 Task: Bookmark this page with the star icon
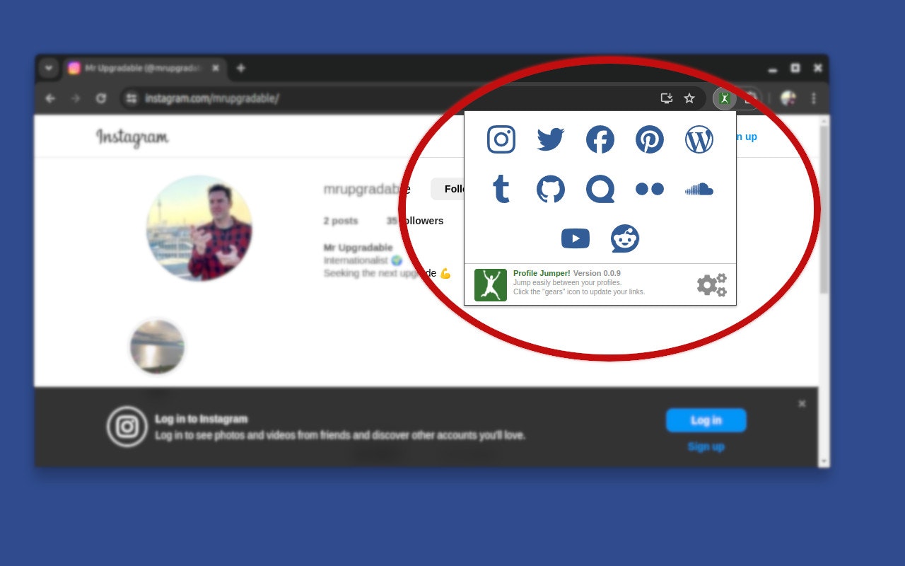(689, 98)
